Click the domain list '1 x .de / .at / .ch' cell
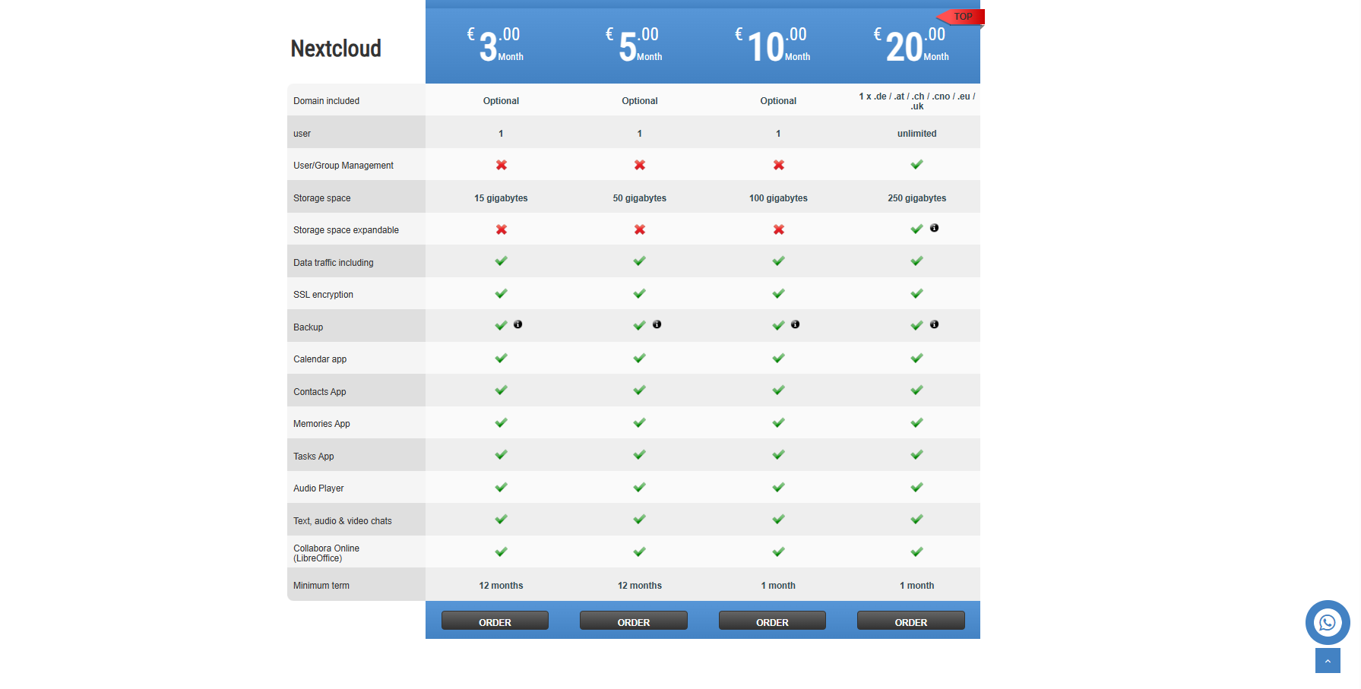 917,101
